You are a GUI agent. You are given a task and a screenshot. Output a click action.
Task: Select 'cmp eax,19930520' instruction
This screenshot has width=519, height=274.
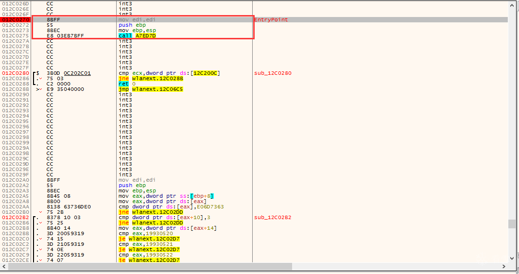pyautogui.click(x=146, y=234)
